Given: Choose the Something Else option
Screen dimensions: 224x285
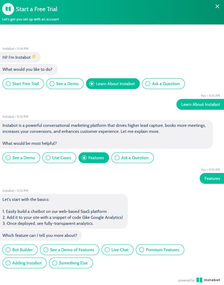Looking at the screenshot, I should [x=71, y=263].
